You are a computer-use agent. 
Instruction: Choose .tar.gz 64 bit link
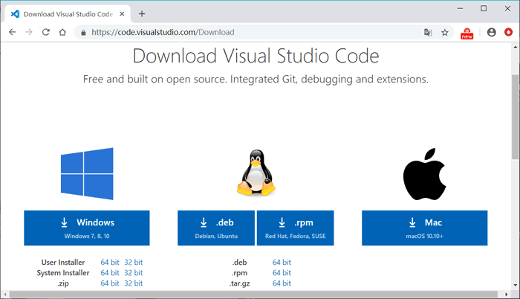click(x=282, y=283)
